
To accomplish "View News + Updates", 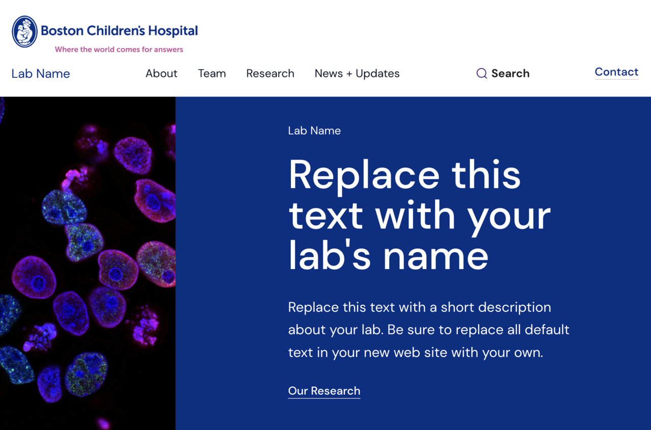I will (357, 73).
